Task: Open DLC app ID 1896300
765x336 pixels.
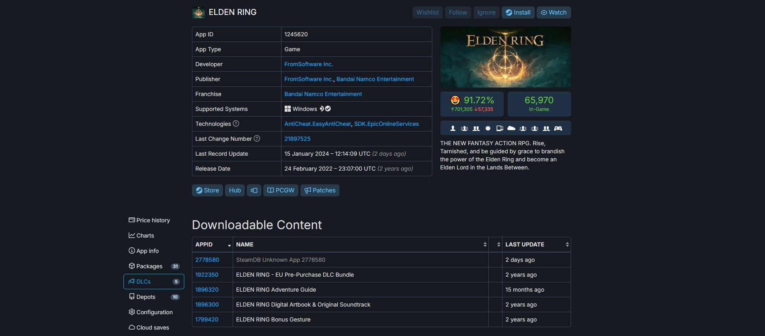Action: pos(207,305)
